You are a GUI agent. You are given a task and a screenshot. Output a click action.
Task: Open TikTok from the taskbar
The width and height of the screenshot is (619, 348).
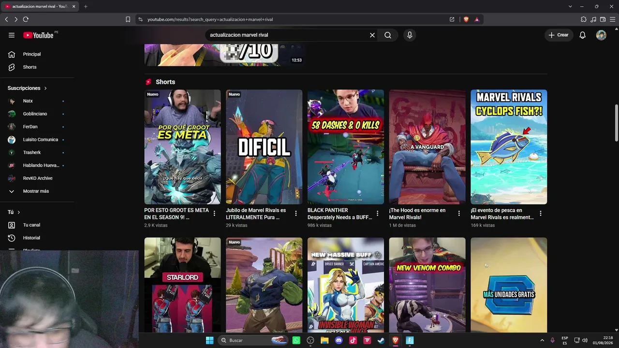[x=353, y=340]
